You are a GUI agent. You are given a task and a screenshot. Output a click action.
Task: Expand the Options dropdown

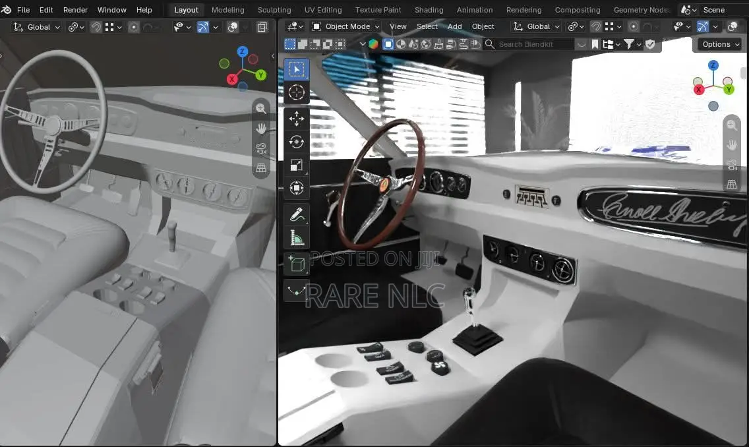coord(721,44)
